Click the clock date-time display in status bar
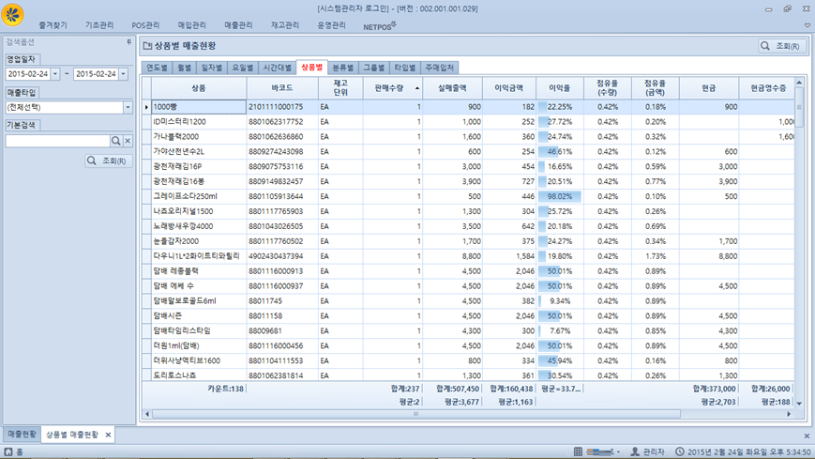This screenshot has width=815, height=459. [x=744, y=451]
